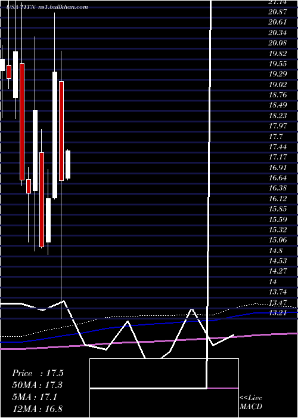Click the '50MA : 17.3' value
Screen dimensions: 298x418
click(38, 385)
